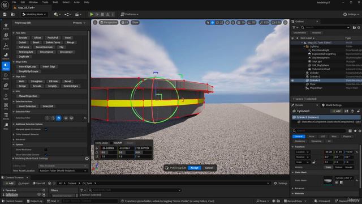This screenshot has width=362, height=204.
Task: Select the Create category in modeling sidebar
Action: click(x=6, y=36)
